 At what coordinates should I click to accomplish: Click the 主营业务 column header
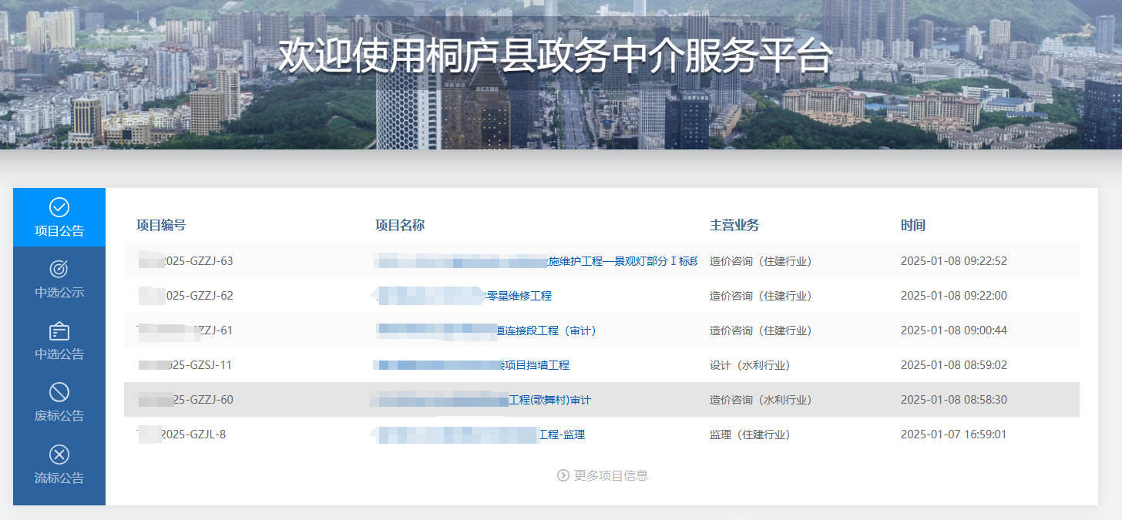734,224
